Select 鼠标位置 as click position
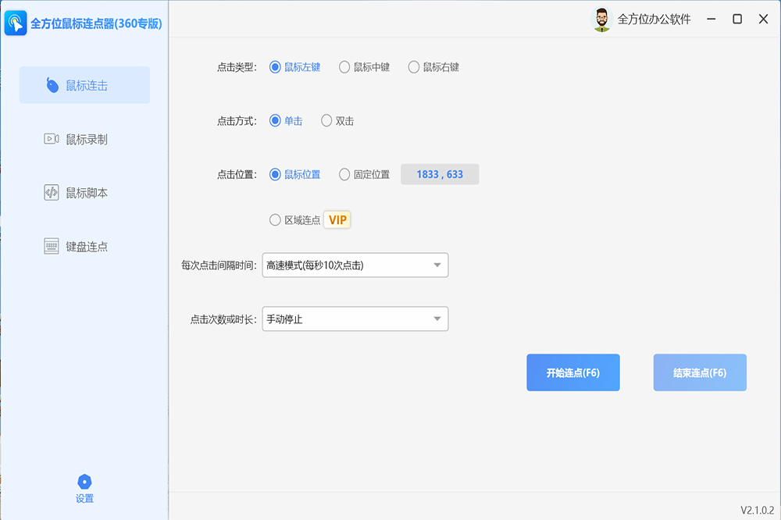The width and height of the screenshot is (781, 520). click(x=295, y=175)
